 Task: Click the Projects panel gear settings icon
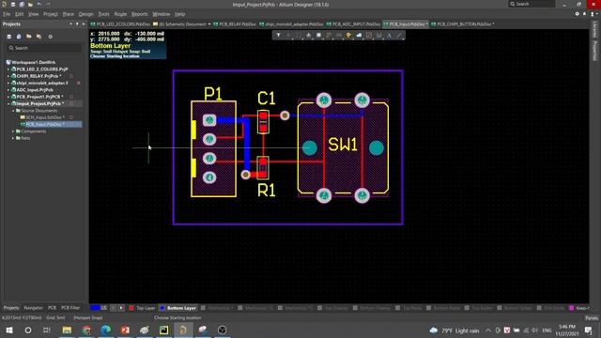[50, 37]
